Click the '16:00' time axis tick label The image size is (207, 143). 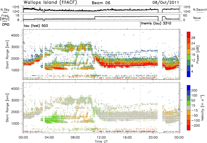tap(127, 138)
